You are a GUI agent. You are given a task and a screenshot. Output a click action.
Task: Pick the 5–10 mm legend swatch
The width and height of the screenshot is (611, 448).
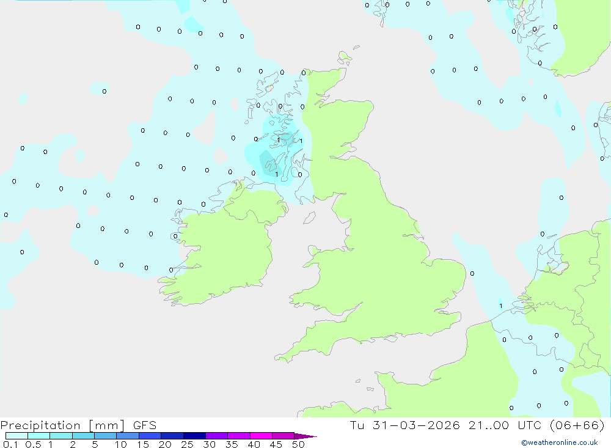click(x=106, y=436)
